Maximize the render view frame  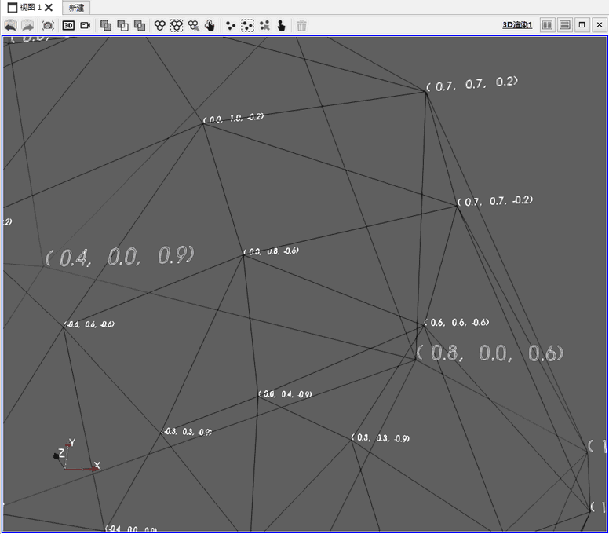coord(582,25)
